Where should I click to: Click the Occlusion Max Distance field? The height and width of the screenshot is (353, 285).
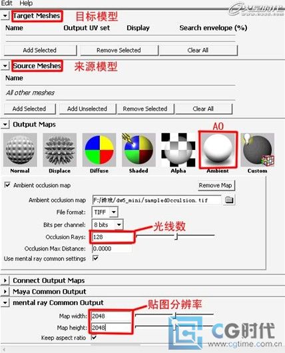point(112,248)
